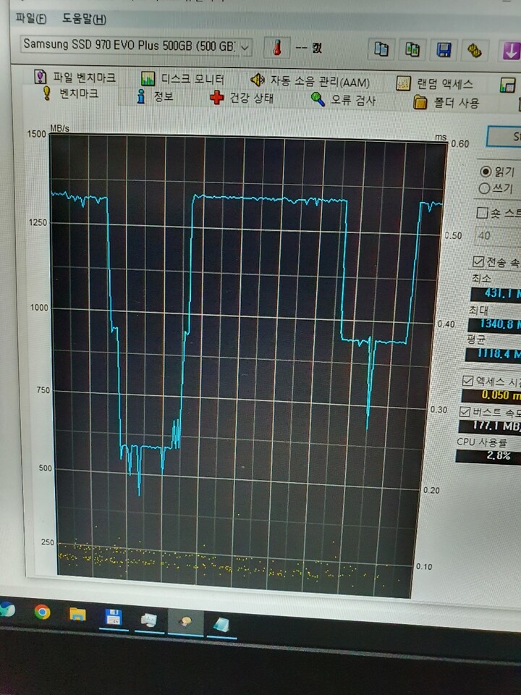Viewport: 521px width, 695px height.
Task: Click the blue floppy save icon
Action: pyautogui.click(x=444, y=50)
